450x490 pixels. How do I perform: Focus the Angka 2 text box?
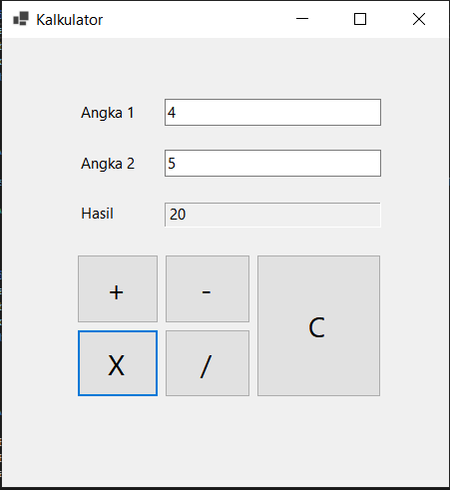(272, 163)
